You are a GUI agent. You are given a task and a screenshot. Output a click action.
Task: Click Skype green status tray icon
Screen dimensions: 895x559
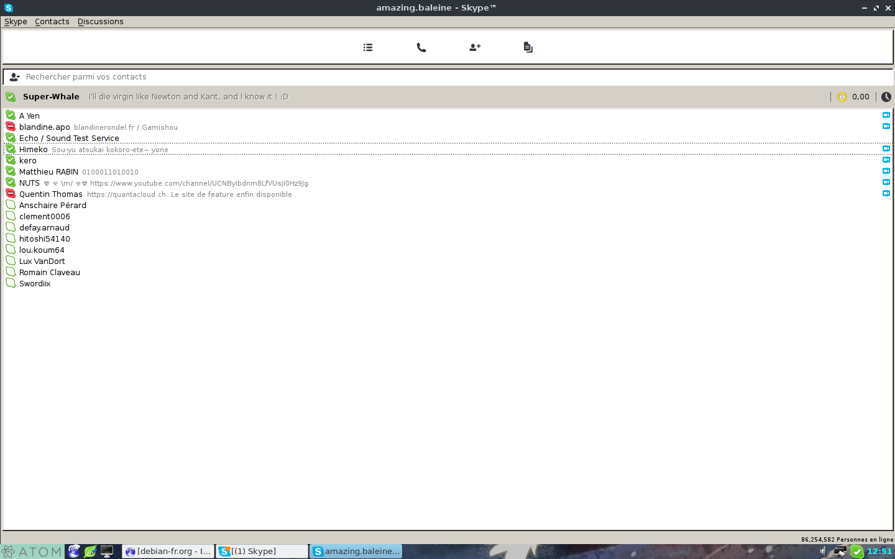(857, 551)
